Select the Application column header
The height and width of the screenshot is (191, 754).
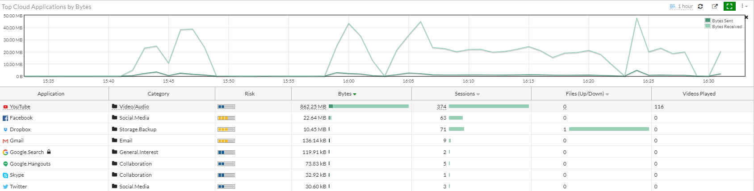[51, 94]
